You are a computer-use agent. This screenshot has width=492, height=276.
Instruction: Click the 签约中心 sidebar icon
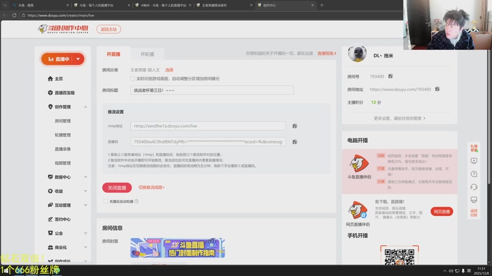tap(50, 219)
